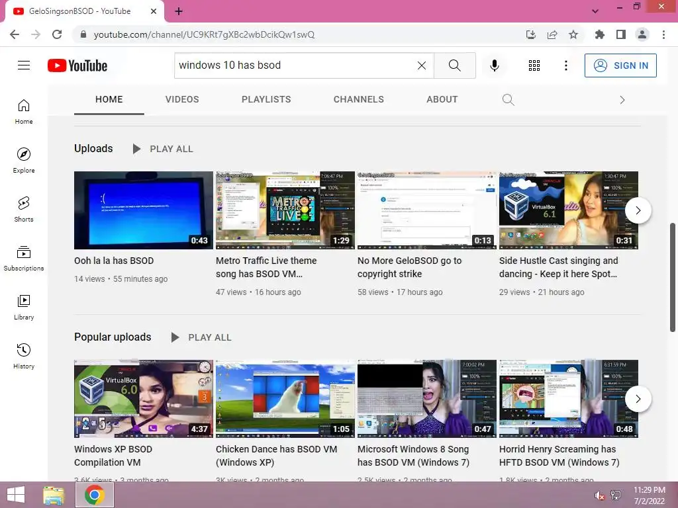Open the Popular uploads section heading
This screenshot has width=678, height=508.
113,337
